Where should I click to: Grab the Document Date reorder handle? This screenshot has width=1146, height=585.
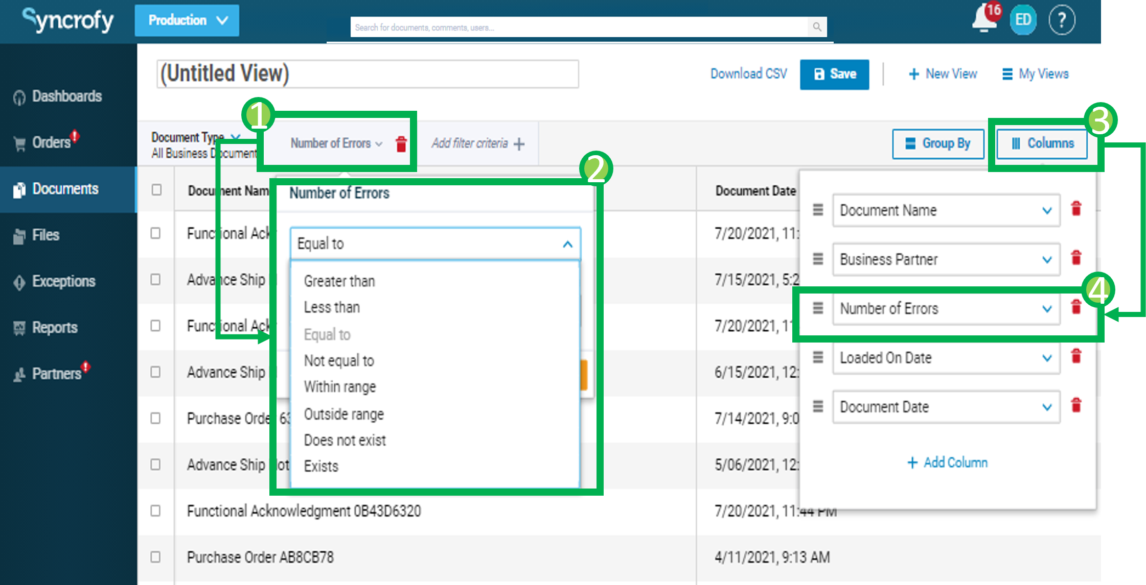(x=818, y=406)
